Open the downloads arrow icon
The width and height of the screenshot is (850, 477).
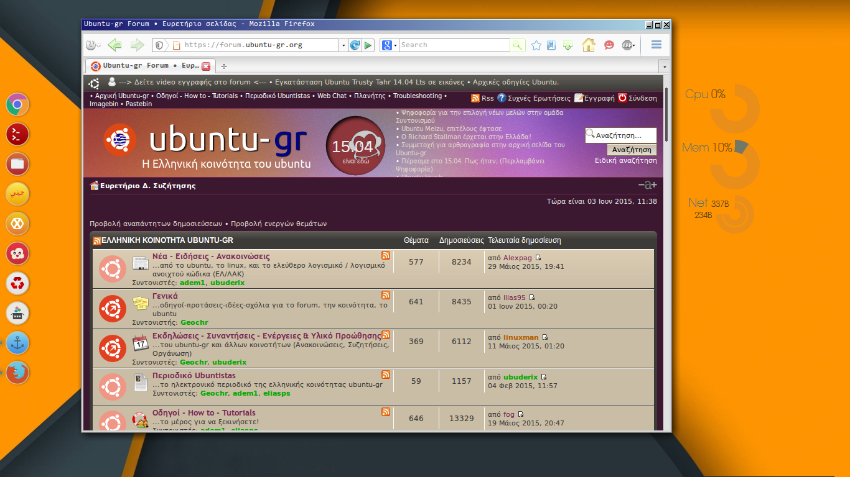(x=567, y=45)
